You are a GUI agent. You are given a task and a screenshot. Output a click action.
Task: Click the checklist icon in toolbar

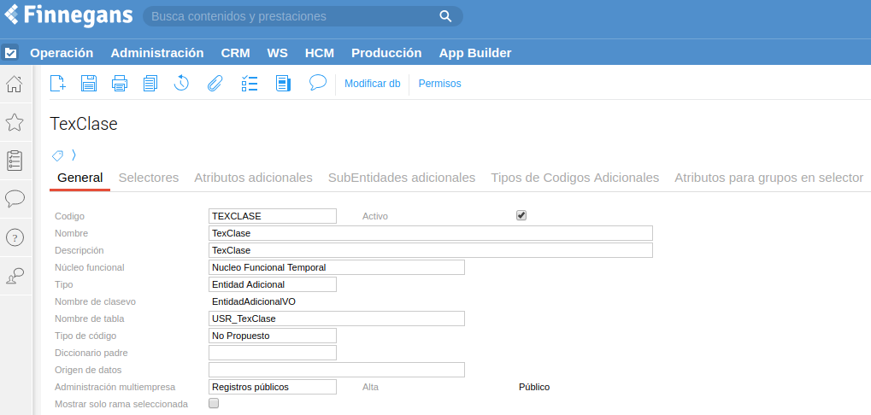(x=250, y=83)
